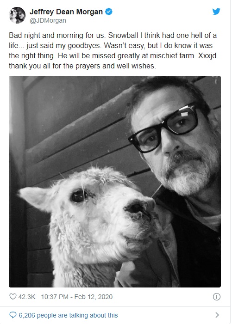The width and height of the screenshot is (232, 324).
Task: Open the 10:37 PM - Feb 12, 2020 timestamp
Action: [77, 297]
